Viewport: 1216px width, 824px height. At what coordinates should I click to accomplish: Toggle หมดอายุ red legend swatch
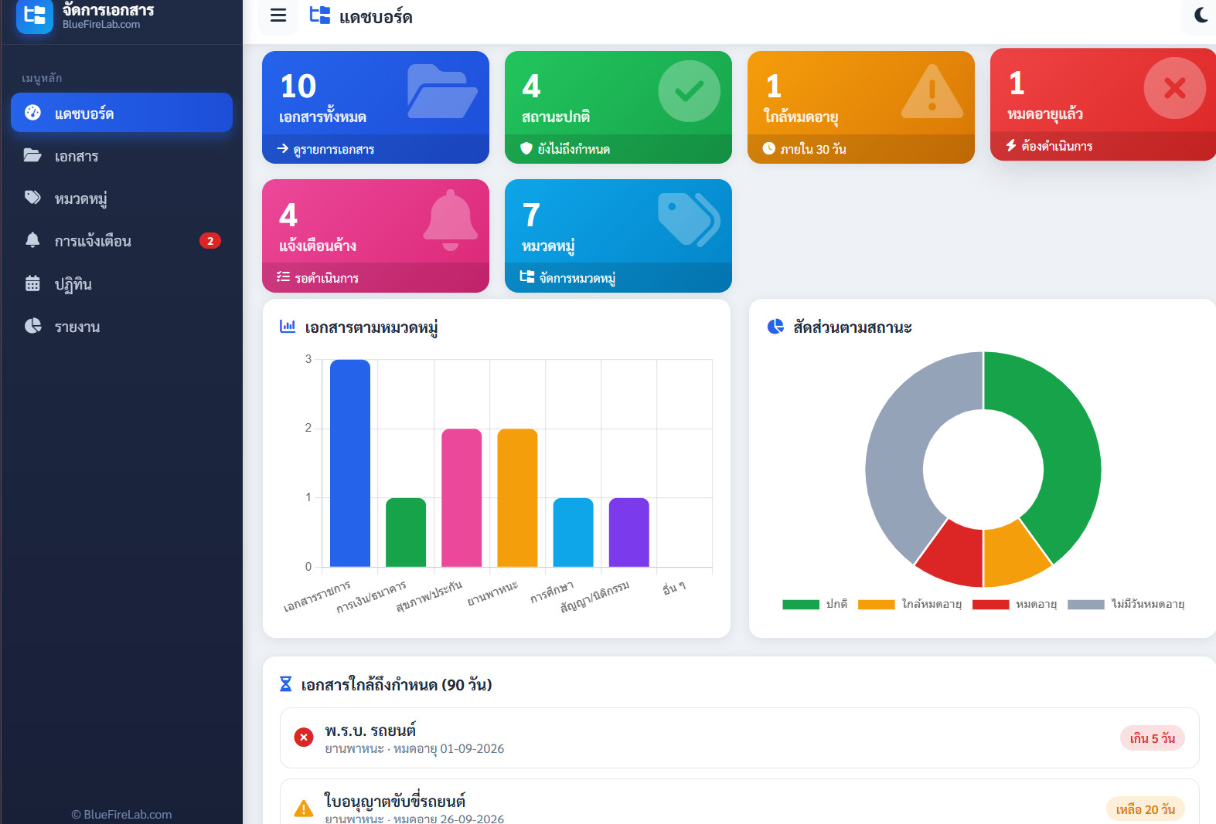pos(991,605)
